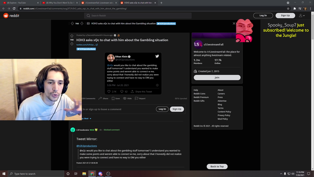
Task: Click the h3h3productions flair tag under title
Action: pyautogui.click(x=86, y=49)
